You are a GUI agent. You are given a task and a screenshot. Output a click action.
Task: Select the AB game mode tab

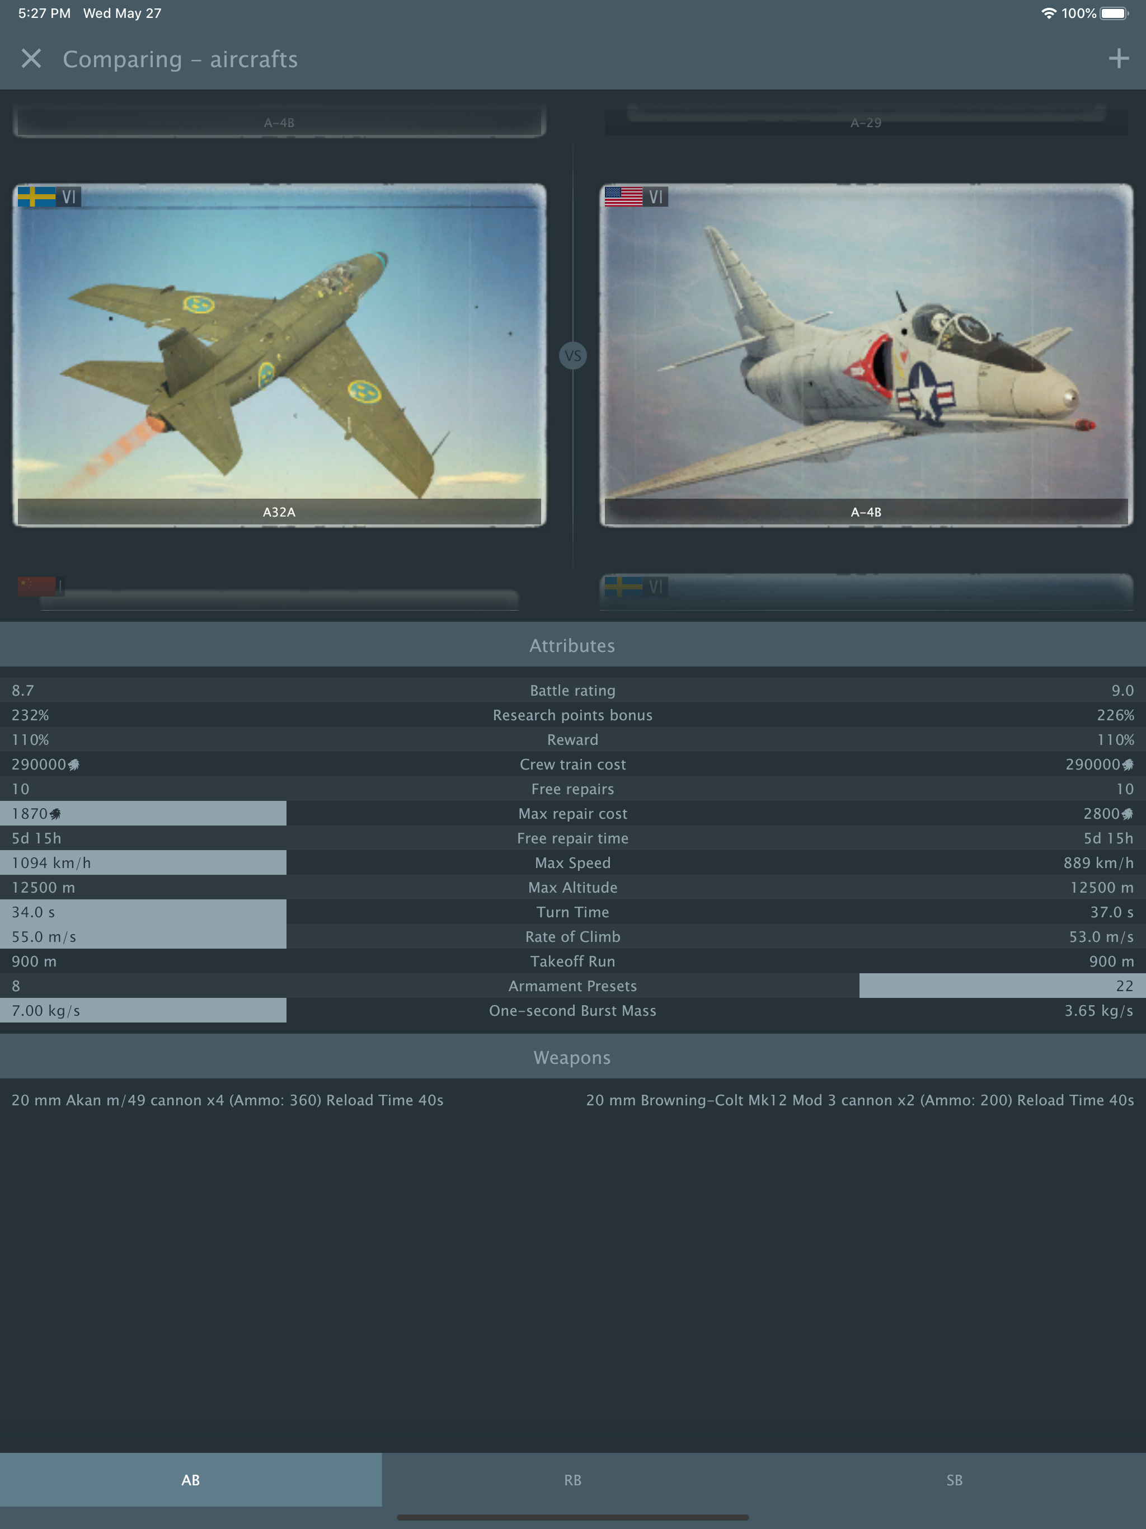pyautogui.click(x=191, y=1480)
